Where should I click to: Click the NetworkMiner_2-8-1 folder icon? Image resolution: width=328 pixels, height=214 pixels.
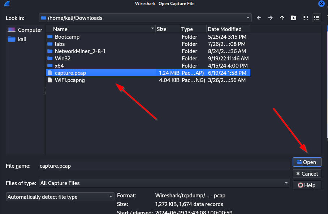click(50, 51)
